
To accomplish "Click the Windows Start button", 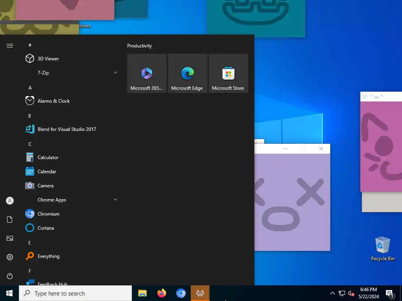I will tap(9, 293).
